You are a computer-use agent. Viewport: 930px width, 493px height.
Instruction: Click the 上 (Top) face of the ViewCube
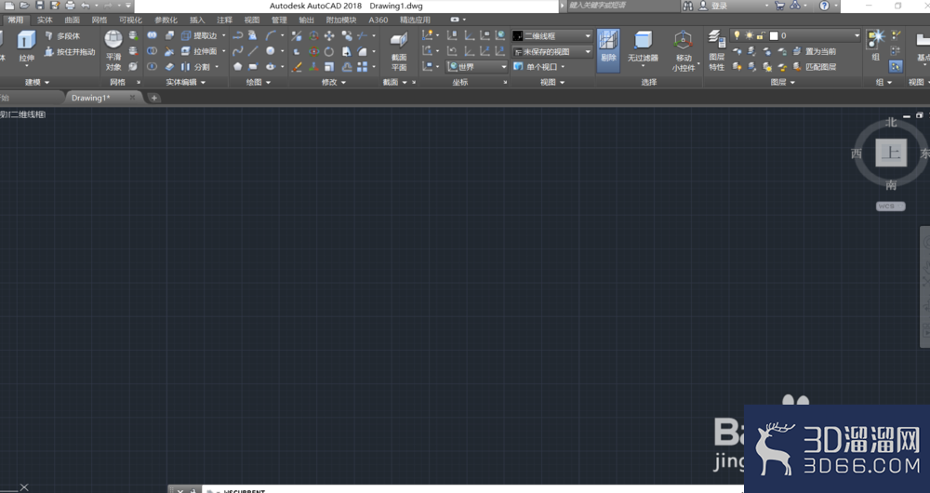pos(891,153)
